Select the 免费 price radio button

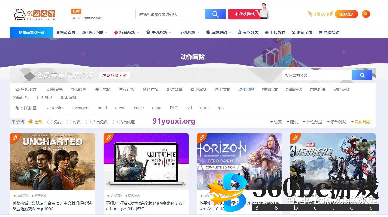[50, 122]
